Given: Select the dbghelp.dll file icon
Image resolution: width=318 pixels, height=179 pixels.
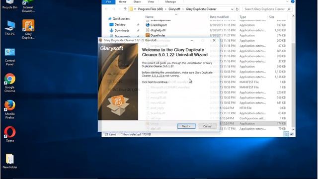Looking at the screenshot, I should (148, 30).
